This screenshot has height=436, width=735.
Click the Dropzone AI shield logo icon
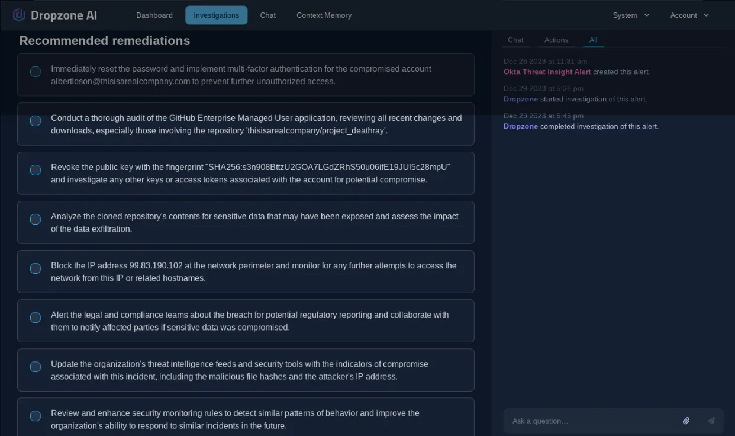18,14
